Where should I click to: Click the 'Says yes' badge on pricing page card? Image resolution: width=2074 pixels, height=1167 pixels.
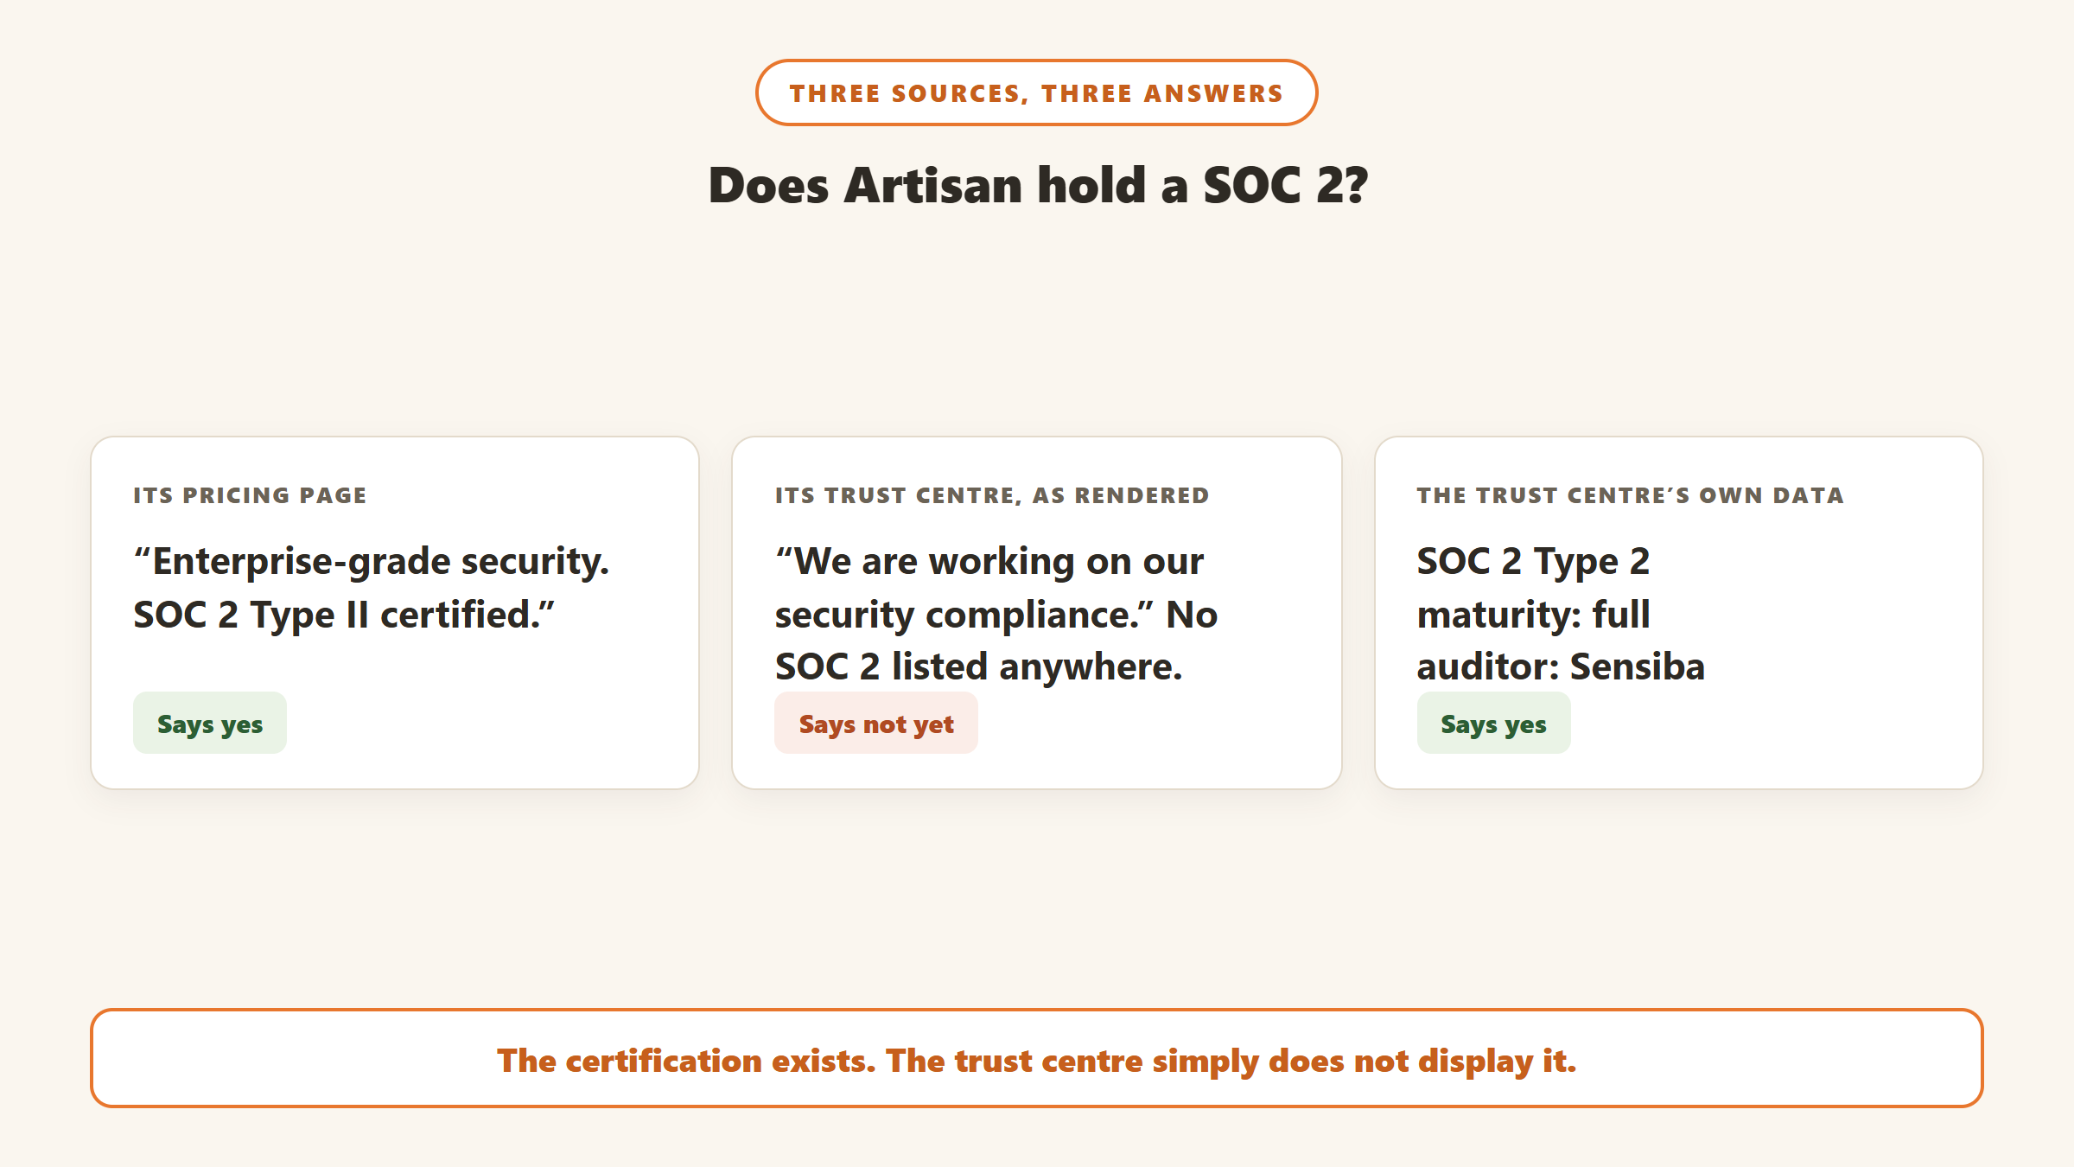click(209, 723)
